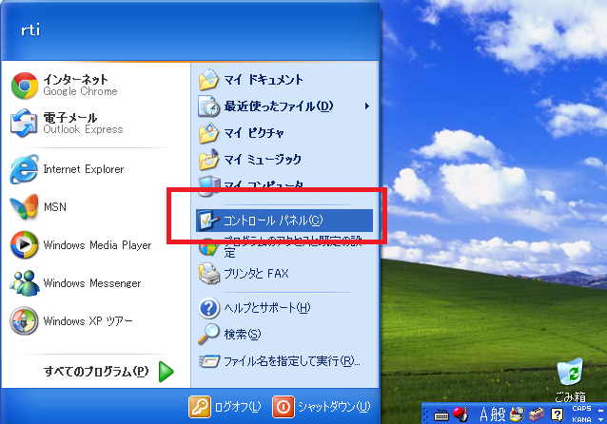This screenshot has width=607, height=424.
Task: Click the IME help question mark icon
Action: click(557, 414)
